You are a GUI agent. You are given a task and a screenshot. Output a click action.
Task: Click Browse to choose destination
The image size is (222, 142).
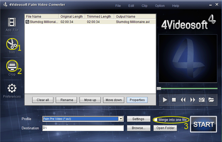[x=138, y=128]
